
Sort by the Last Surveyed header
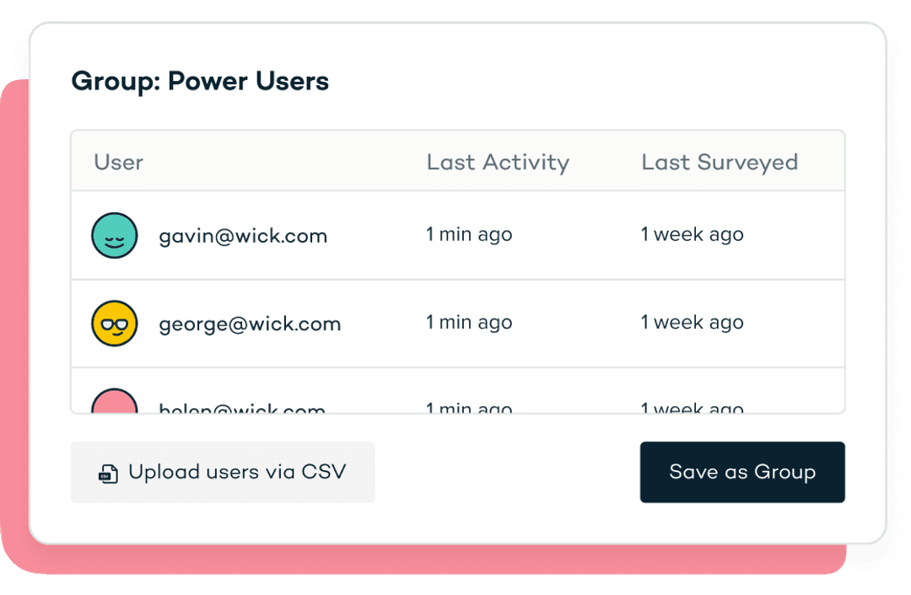[x=720, y=162]
